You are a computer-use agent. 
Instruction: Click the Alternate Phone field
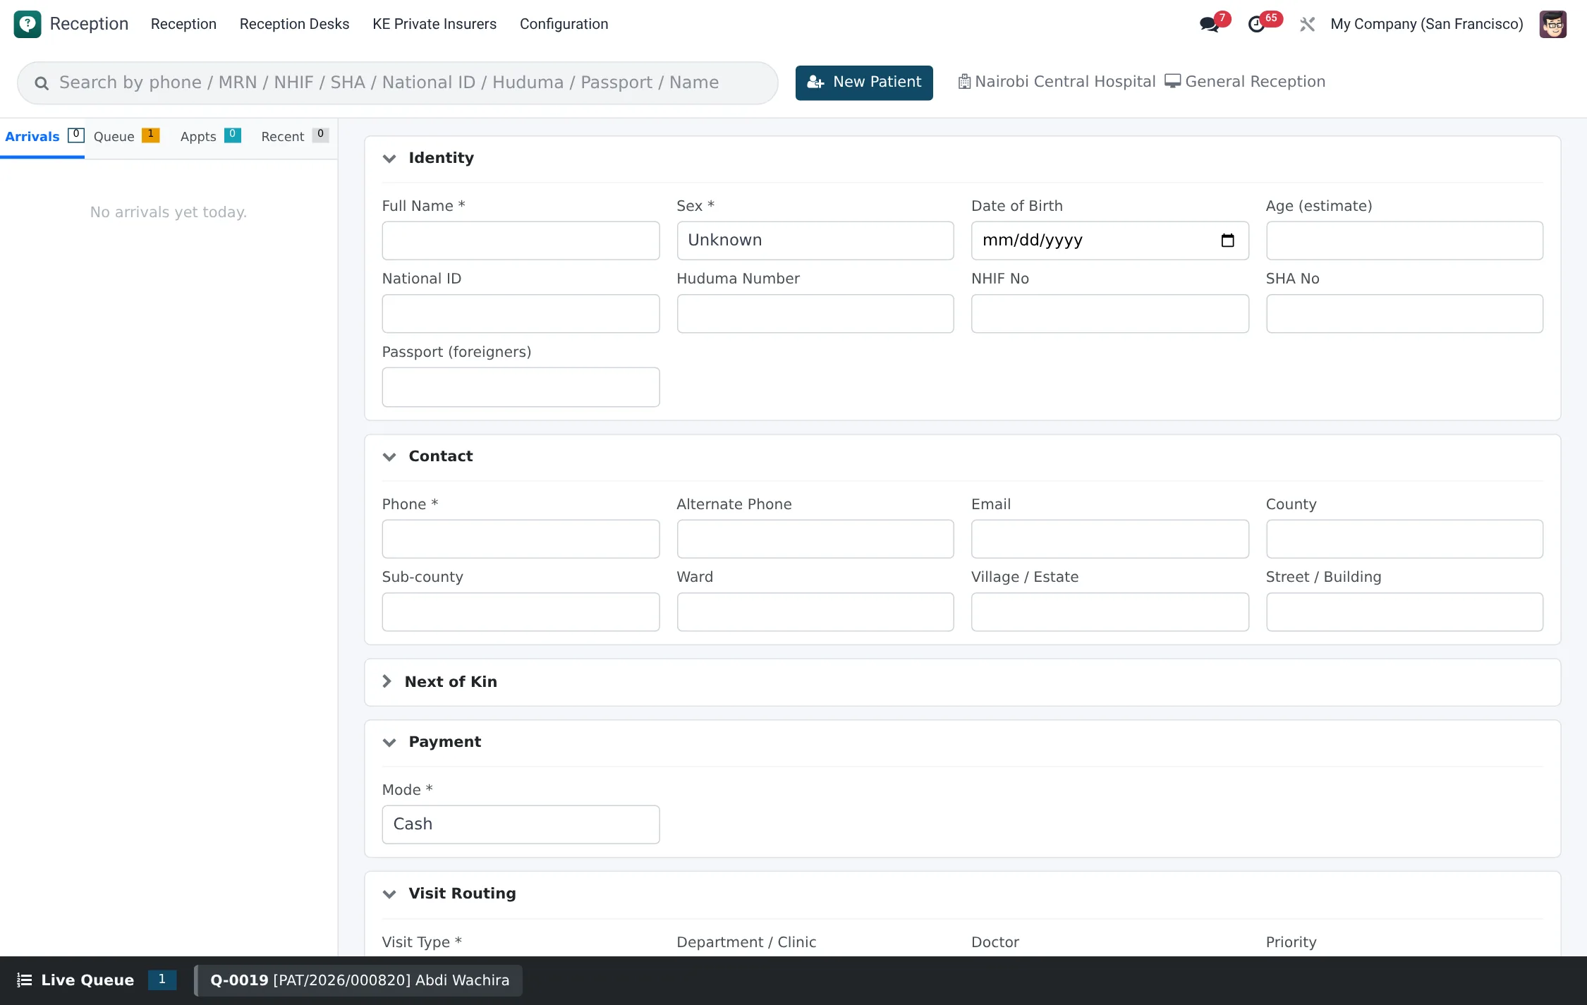815,539
